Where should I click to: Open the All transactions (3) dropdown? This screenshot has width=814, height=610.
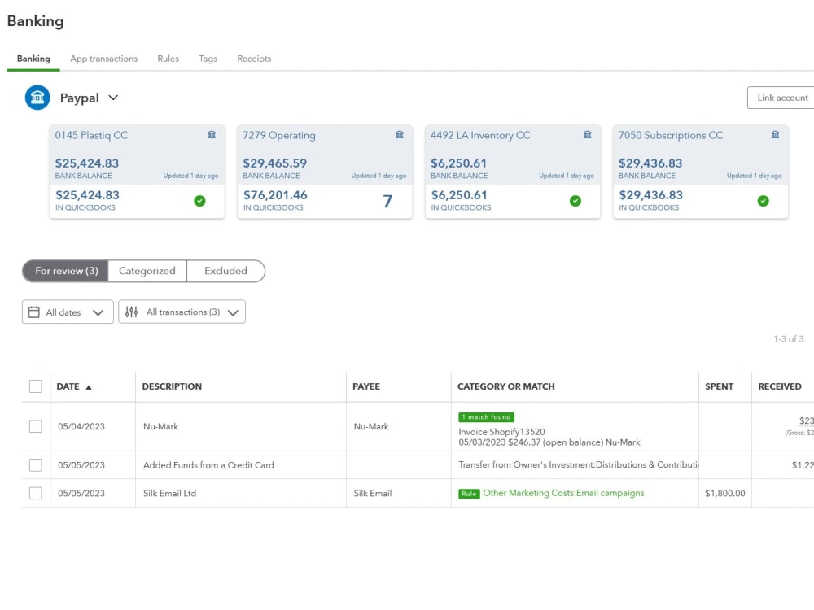[x=182, y=312]
